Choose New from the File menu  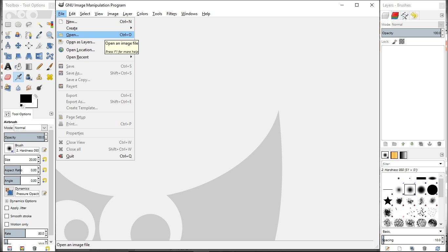click(x=95, y=22)
